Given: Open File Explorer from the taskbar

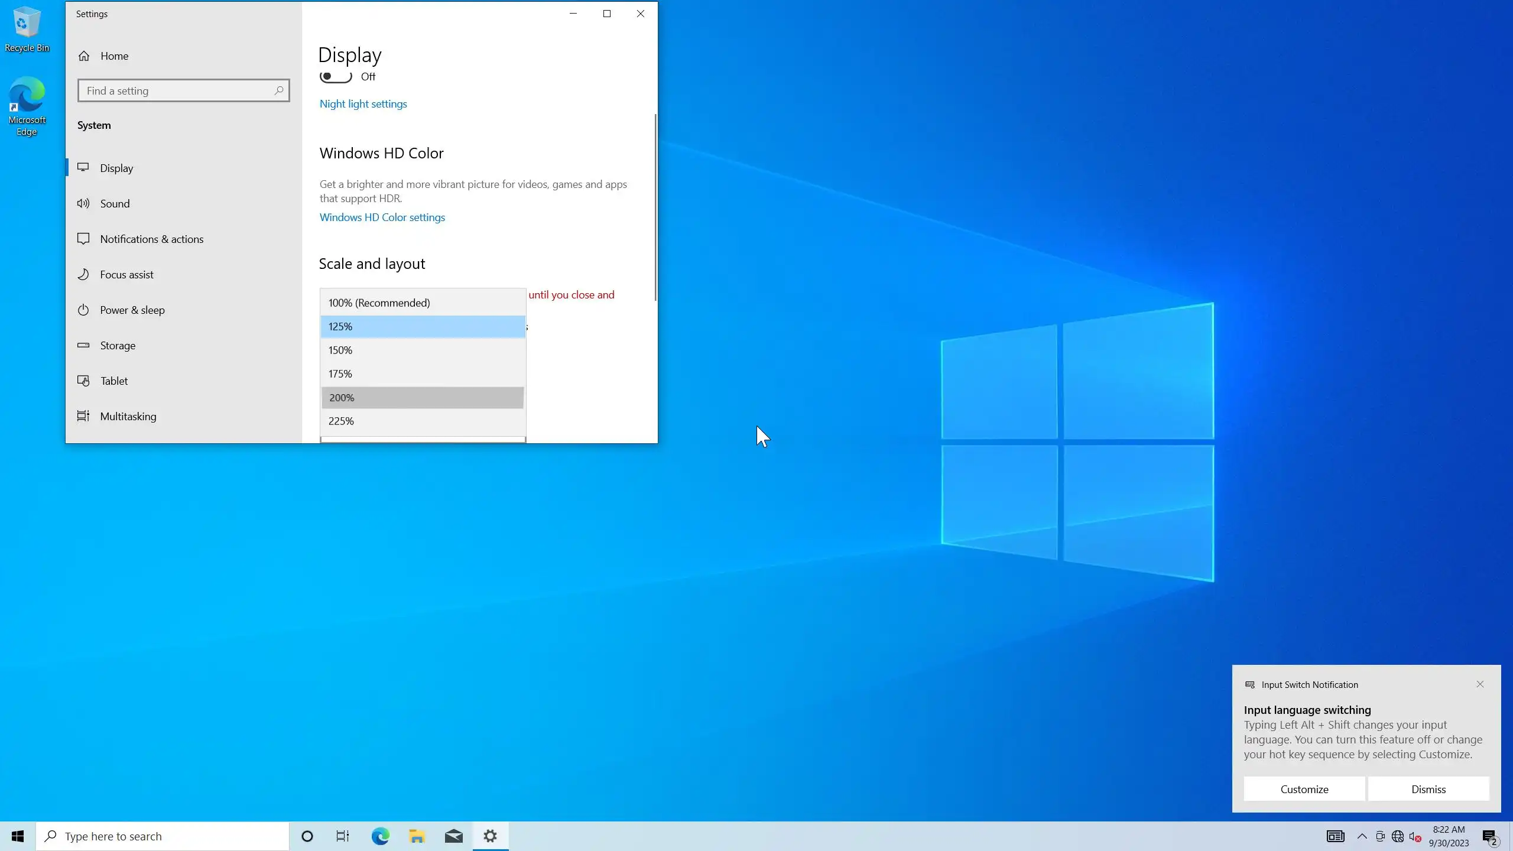Looking at the screenshot, I should click(x=417, y=836).
